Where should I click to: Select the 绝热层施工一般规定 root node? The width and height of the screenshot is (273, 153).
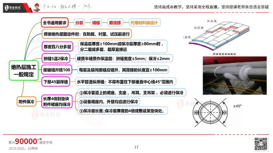(24, 71)
